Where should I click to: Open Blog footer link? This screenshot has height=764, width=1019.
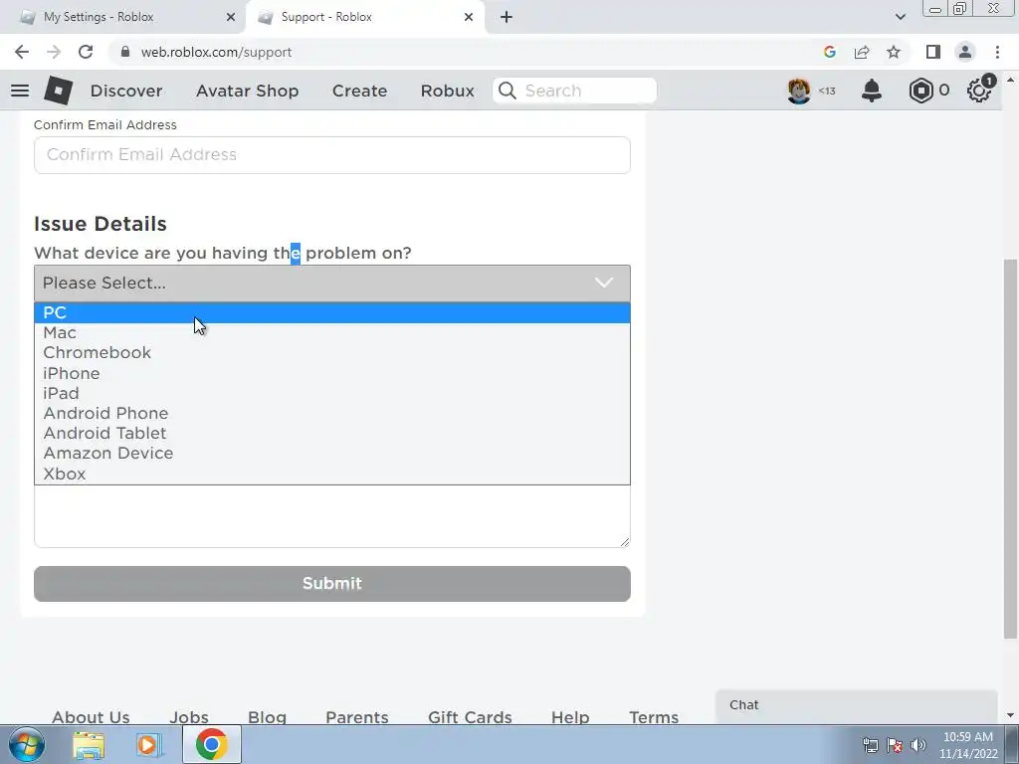coord(267,716)
